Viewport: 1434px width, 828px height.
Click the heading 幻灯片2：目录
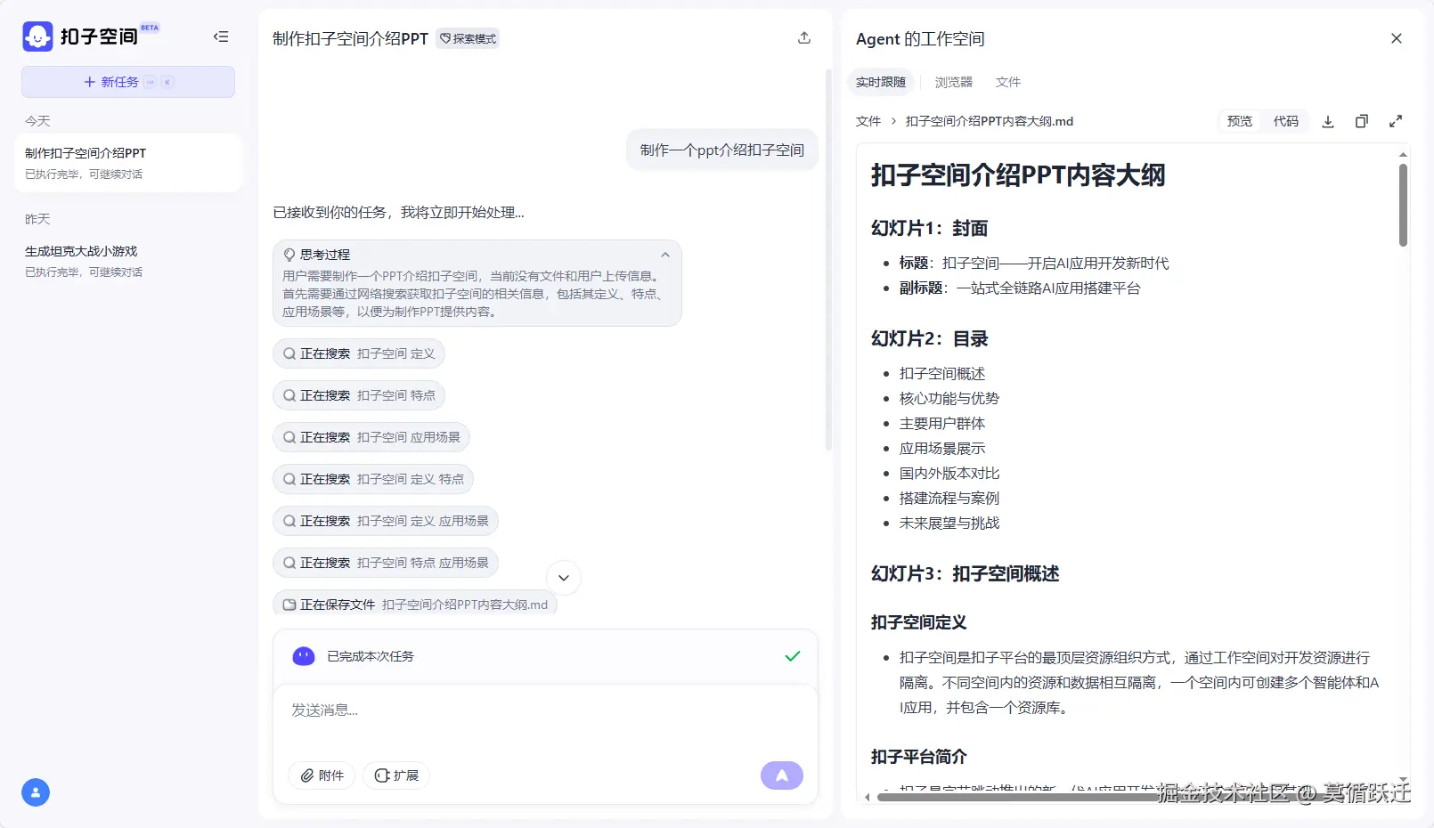pos(929,339)
